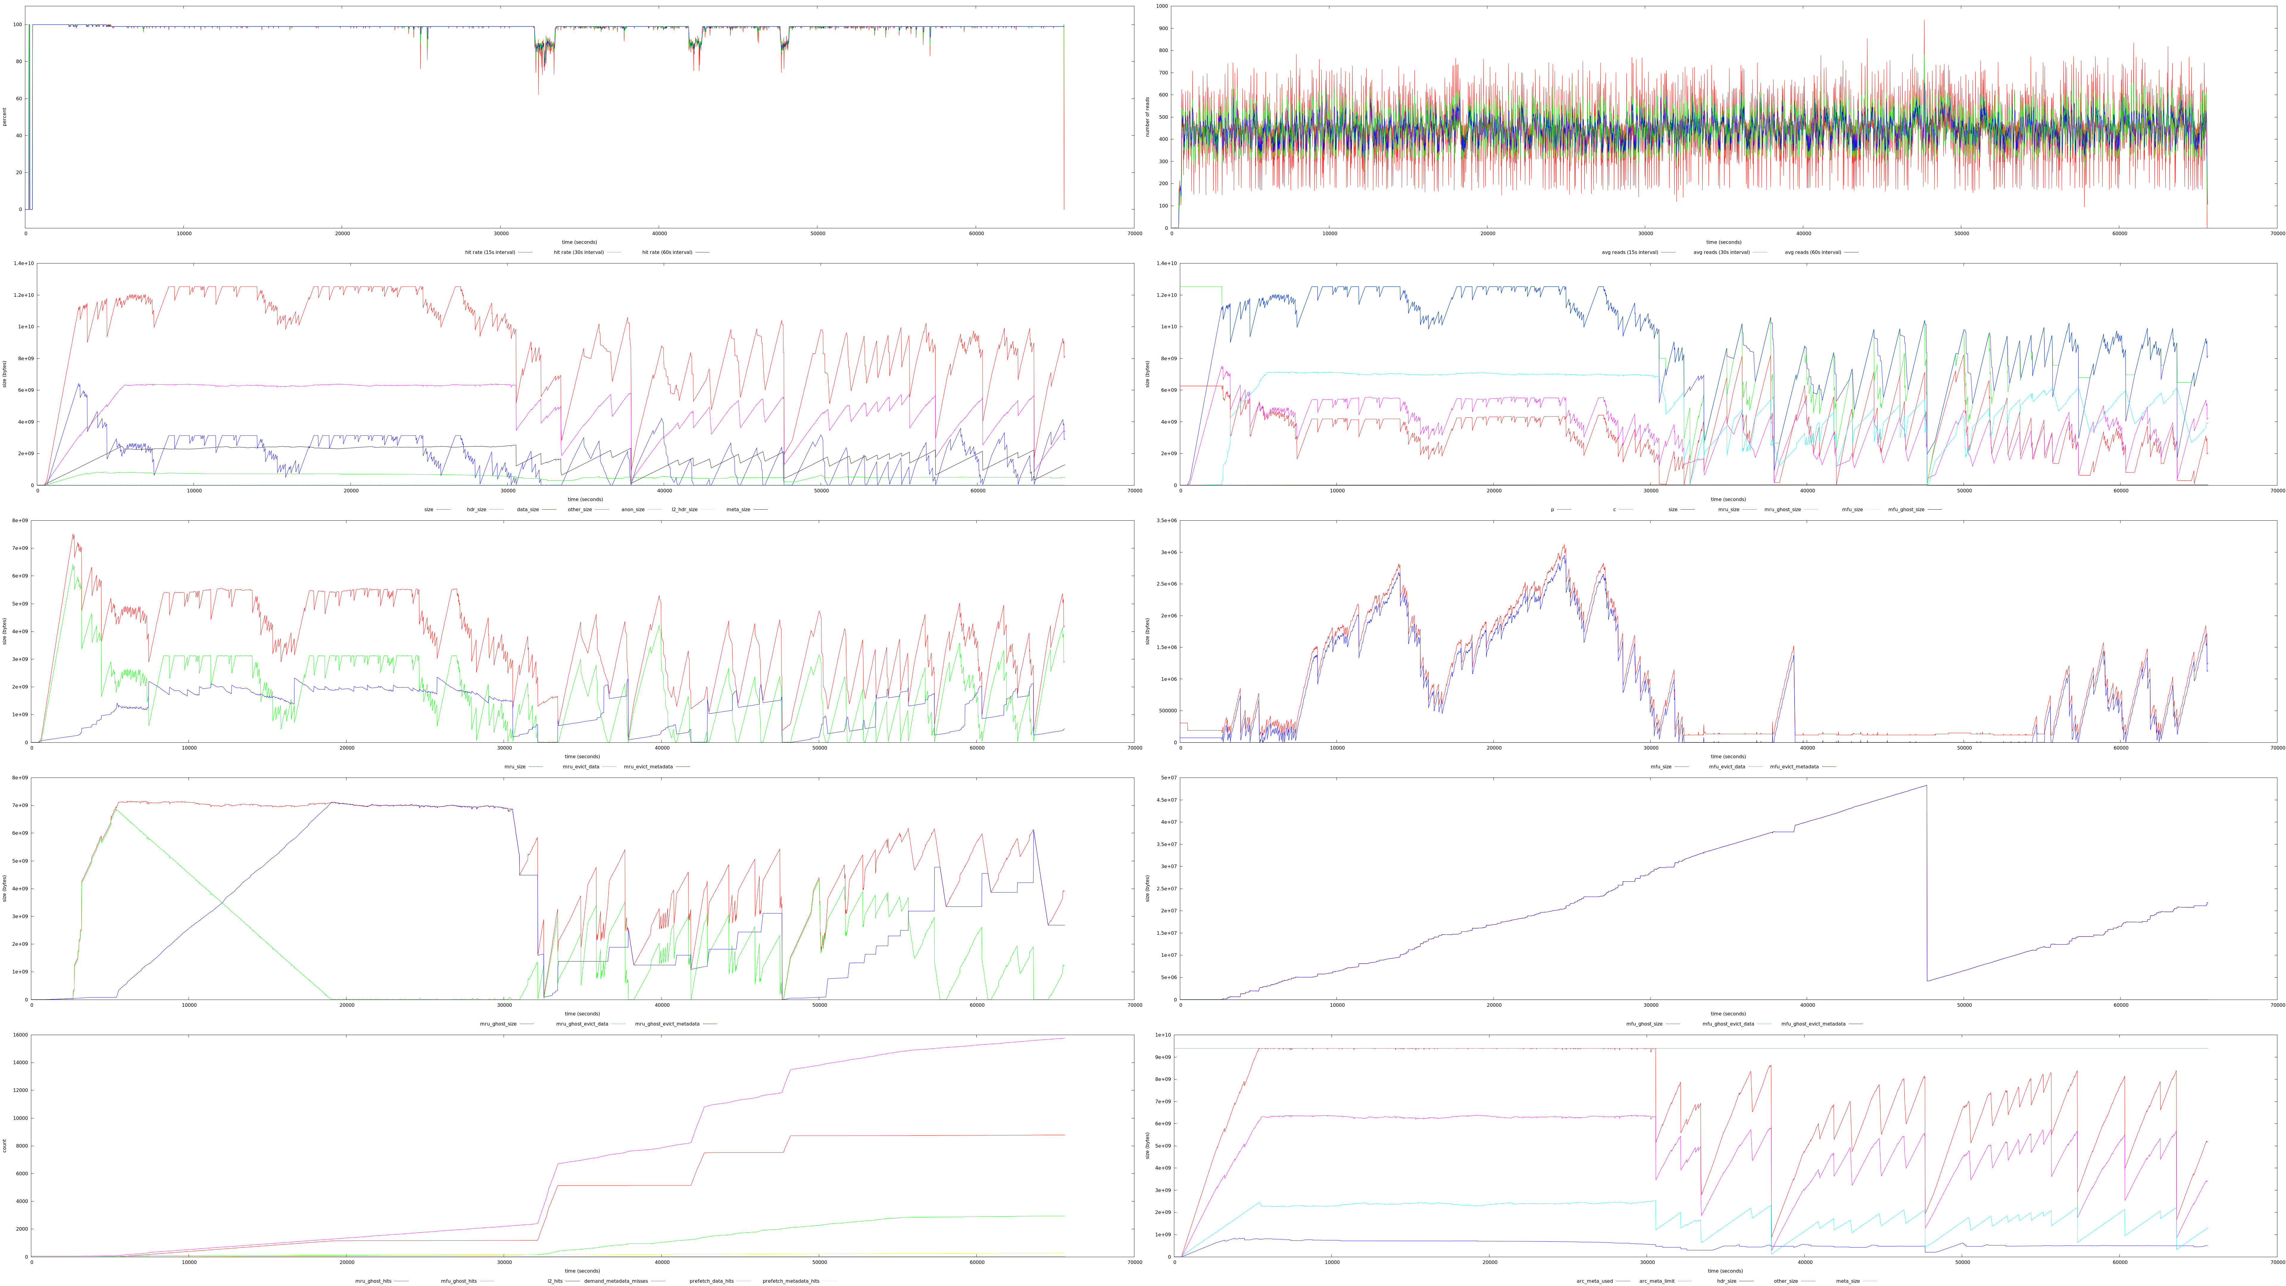
Task: Click the 'mru_ghost_evict_data' legend label
Action: pyautogui.click(x=582, y=1024)
